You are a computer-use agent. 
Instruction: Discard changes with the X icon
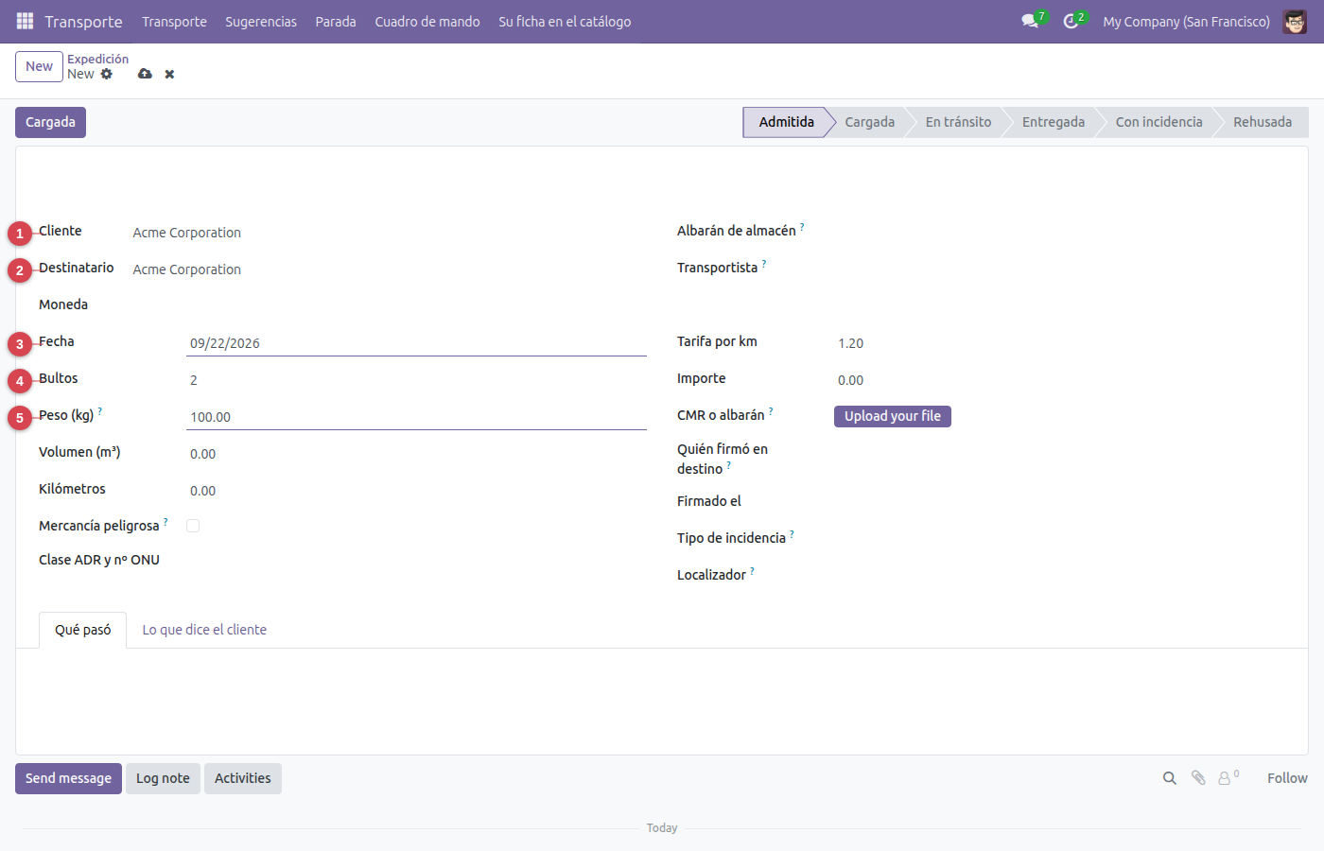pyautogui.click(x=169, y=74)
